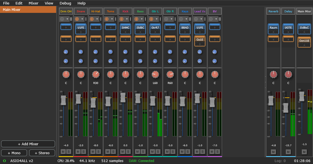Add plugin in empty blue slot on Drm OH
The height and width of the screenshot is (164, 313).
tap(66, 27)
